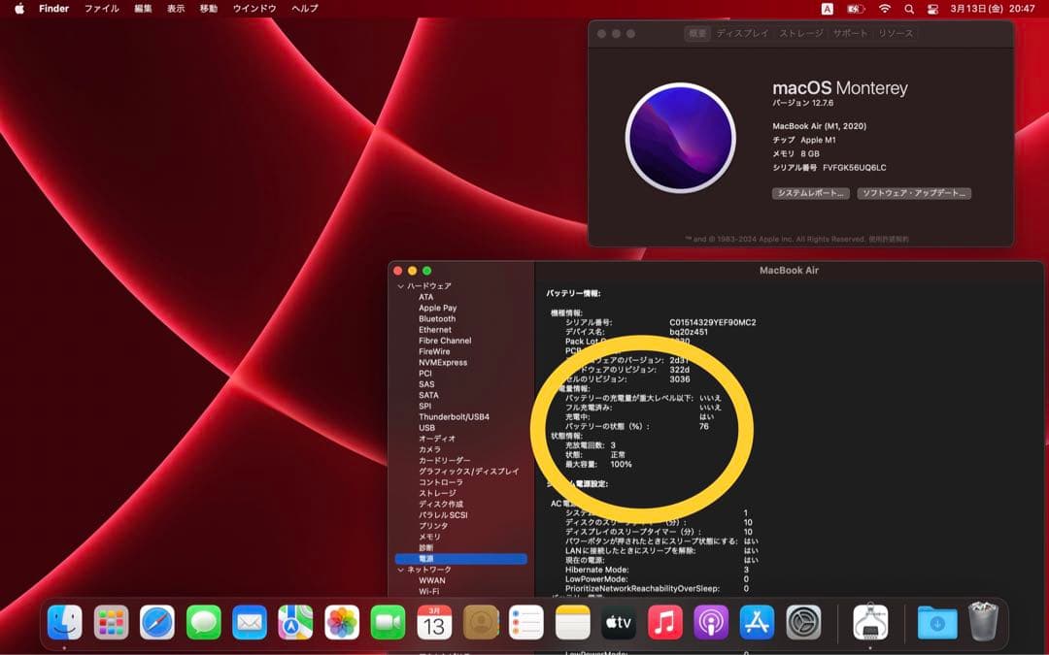The width and height of the screenshot is (1049, 655).
Task: Open Contacts from the Dock
Action: [x=481, y=622]
